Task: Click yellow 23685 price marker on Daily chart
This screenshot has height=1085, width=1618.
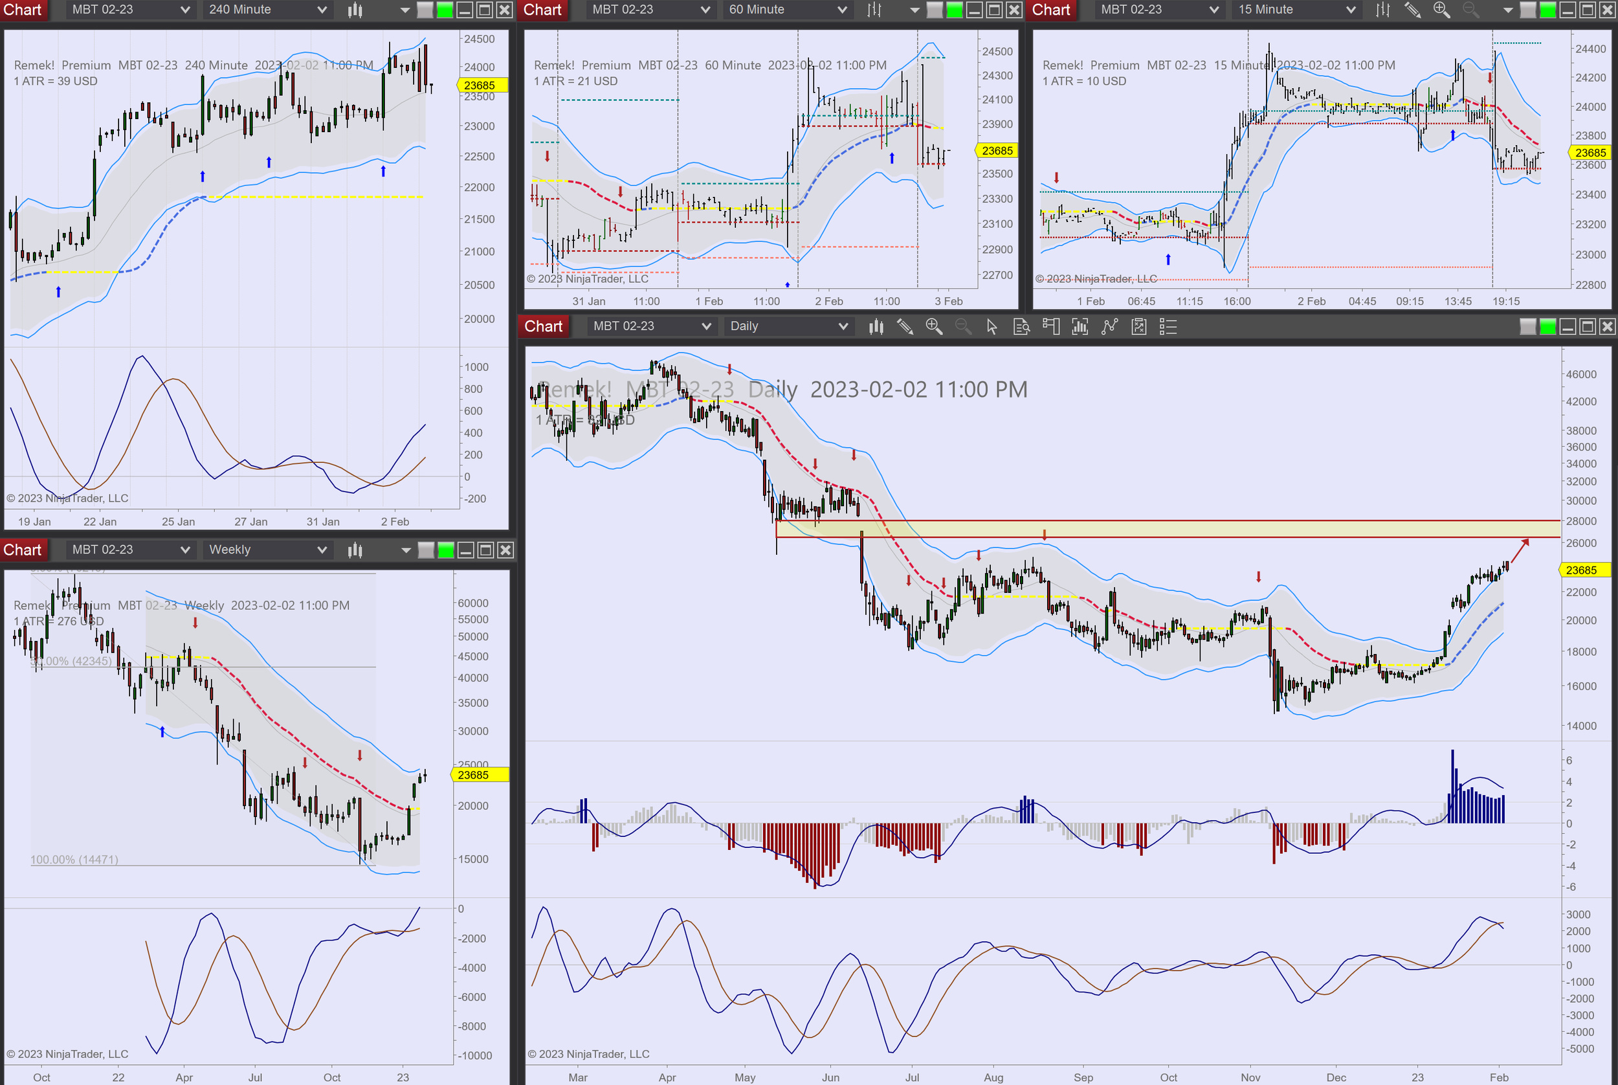Action: click(1581, 570)
